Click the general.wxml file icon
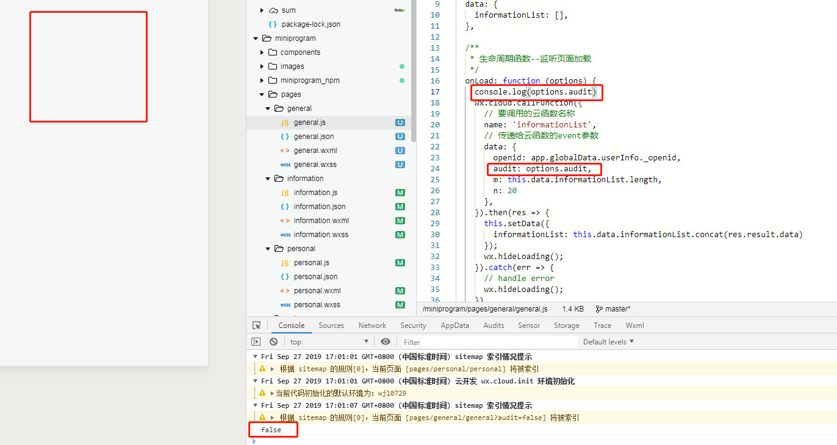This screenshot has height=445, width=837. (x=284, y=151)
